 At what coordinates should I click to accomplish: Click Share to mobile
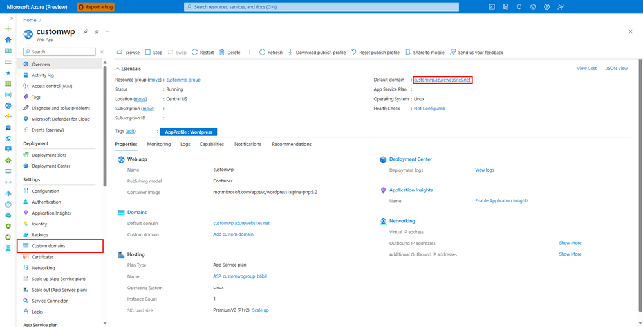point(425,53)
